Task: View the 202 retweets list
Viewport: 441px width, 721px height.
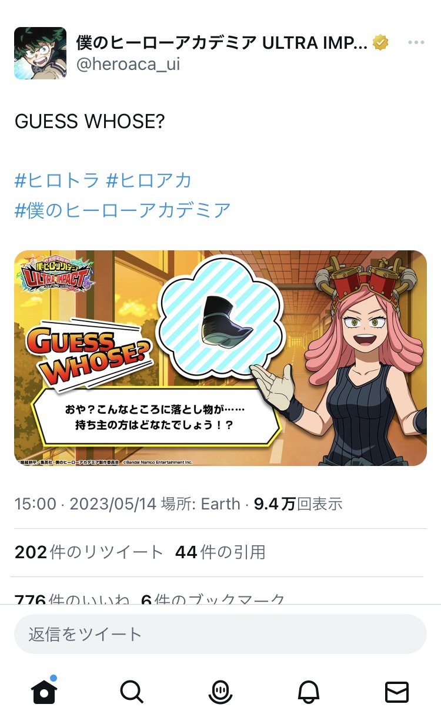Action: point(88,552)
